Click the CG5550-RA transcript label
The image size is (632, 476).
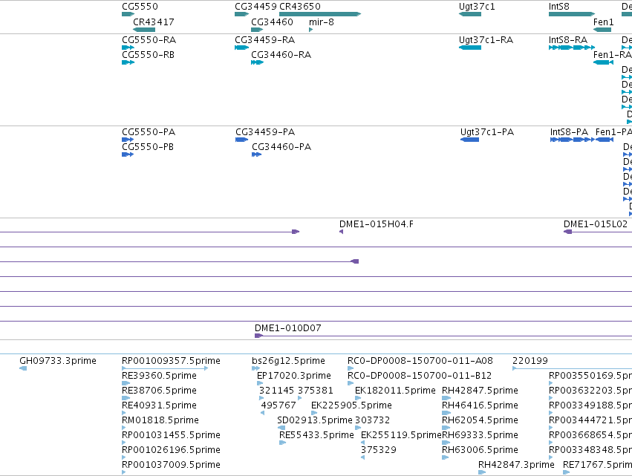pyautogui.click(x=149, y=40)
